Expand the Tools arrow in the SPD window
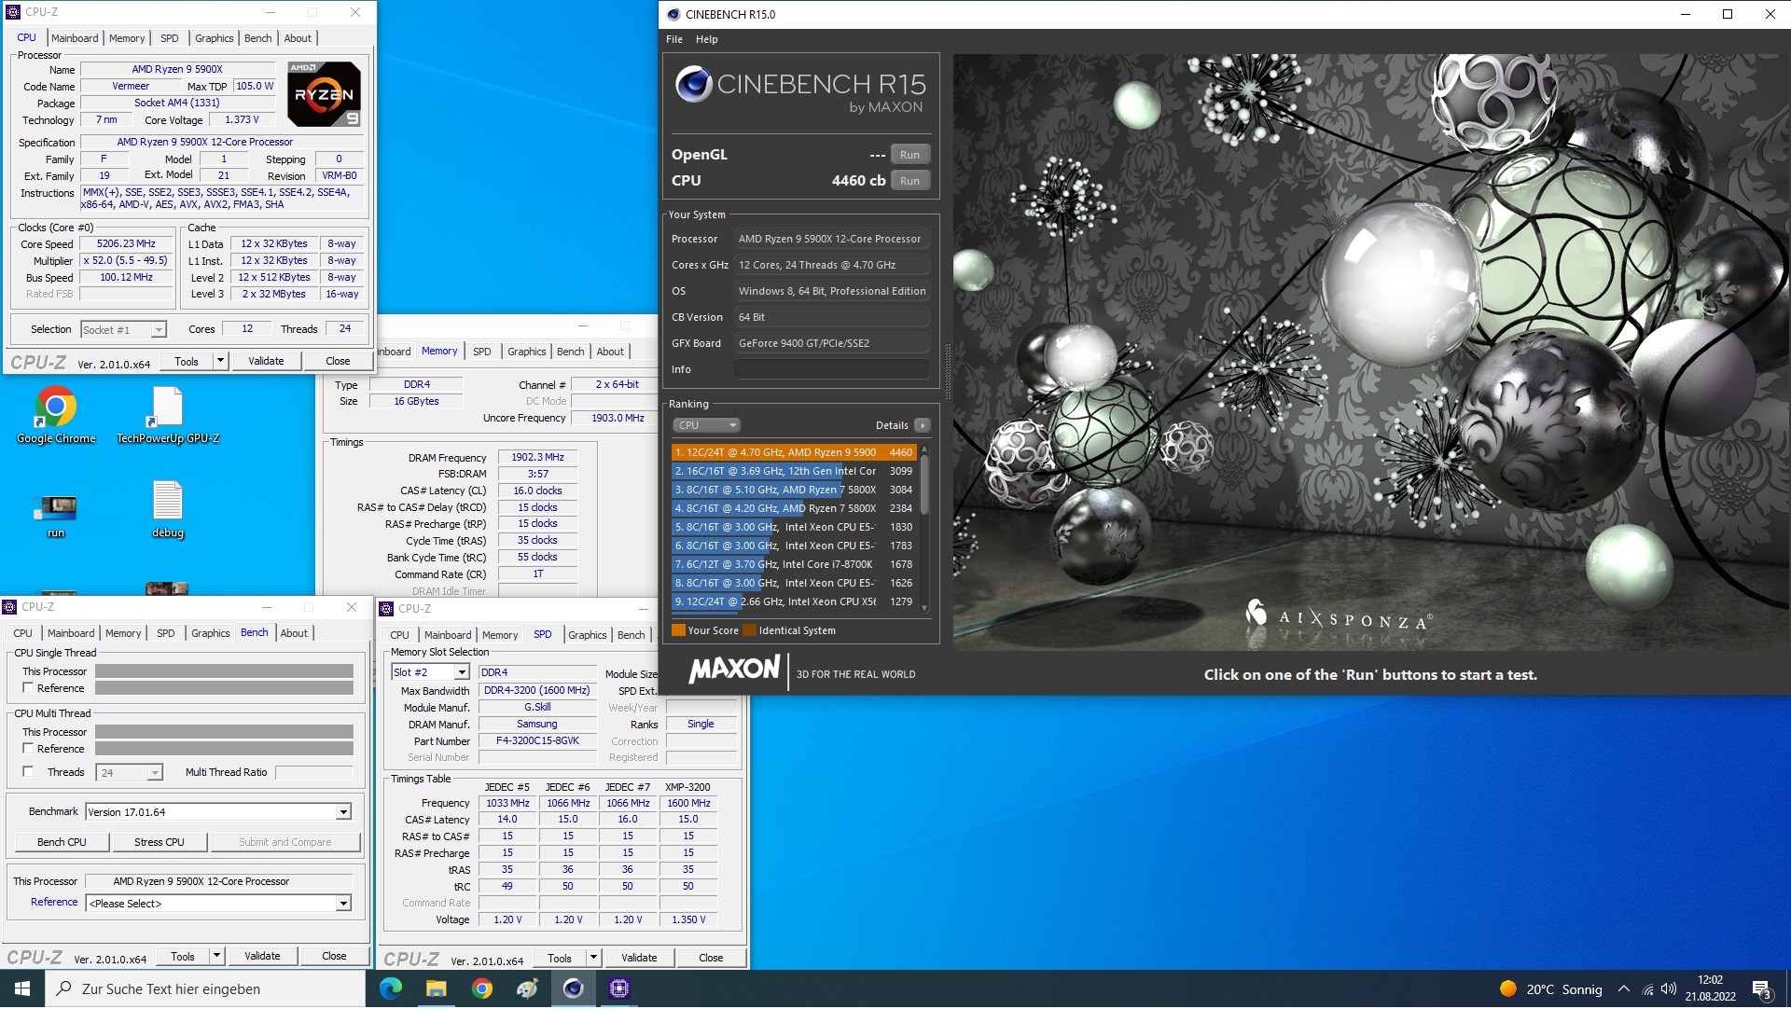Viewport: 1791px width, 1009px height. [x=593, y=959]
